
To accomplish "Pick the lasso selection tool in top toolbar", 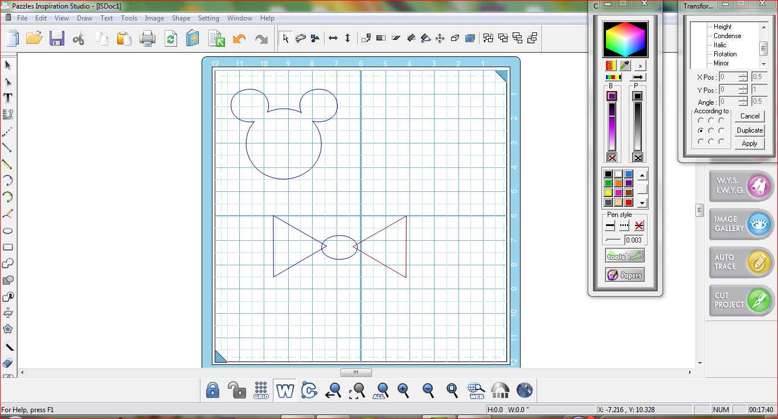I will click(301, 38).
